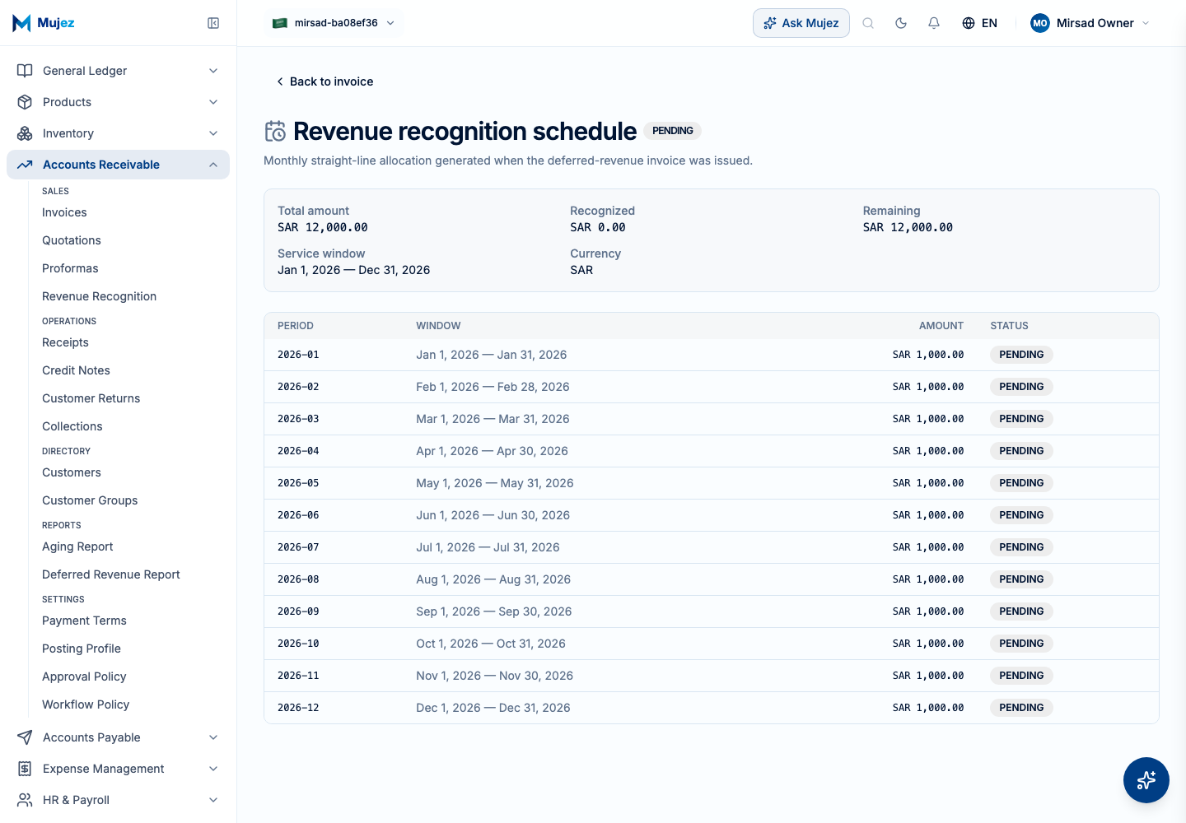Open Mirsad Owner account dropdown
This screenshot has width=1186, height=823.
point(1091,23)
